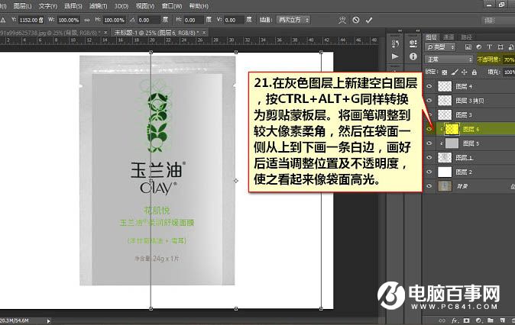The width and height of the screenshot is (515, 325).
Task: Open the 视图(V) menu
Action: click(145, 6)
